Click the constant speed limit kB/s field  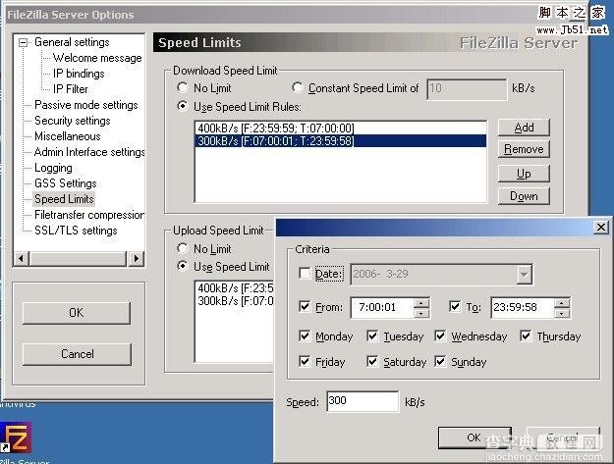tap(467, 89)
